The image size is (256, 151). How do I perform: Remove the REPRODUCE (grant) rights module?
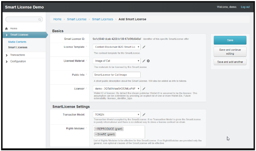coord(96,129)
